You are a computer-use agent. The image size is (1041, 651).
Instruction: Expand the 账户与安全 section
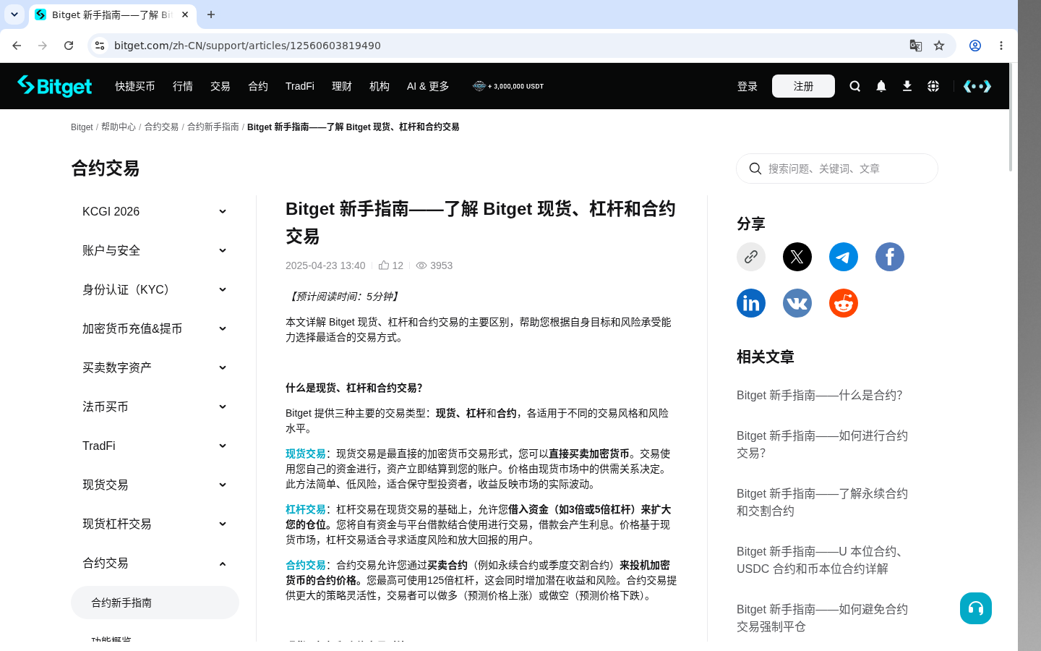[x=155, y=250]
